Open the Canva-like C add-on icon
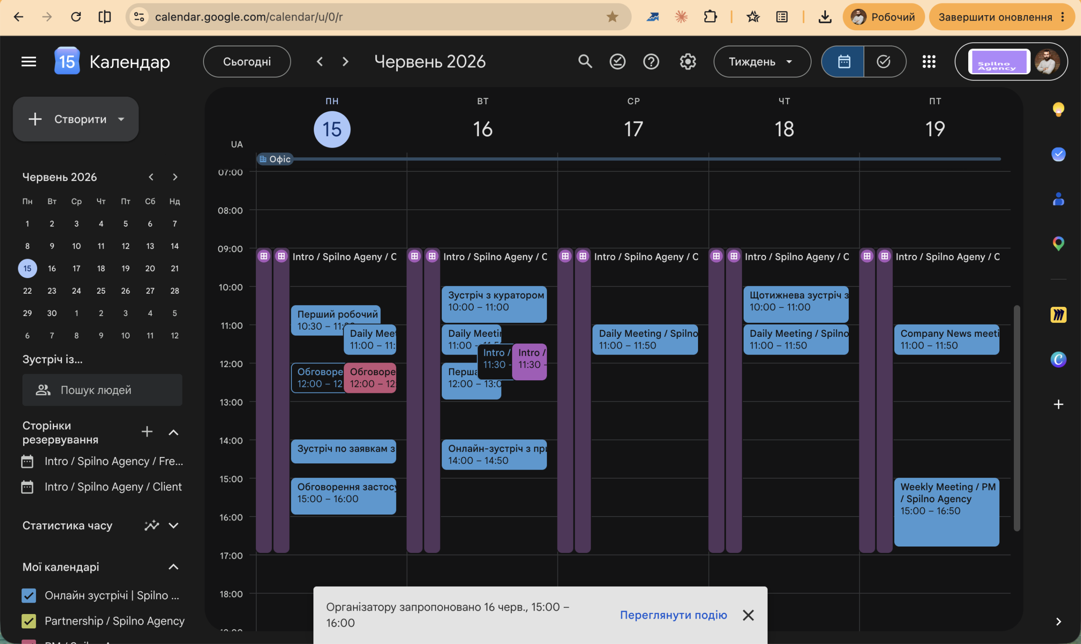 click(x=1058, y=359)
